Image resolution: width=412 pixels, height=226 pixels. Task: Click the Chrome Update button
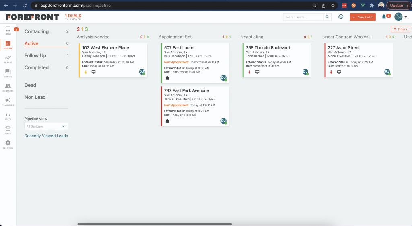pos(396,6)
